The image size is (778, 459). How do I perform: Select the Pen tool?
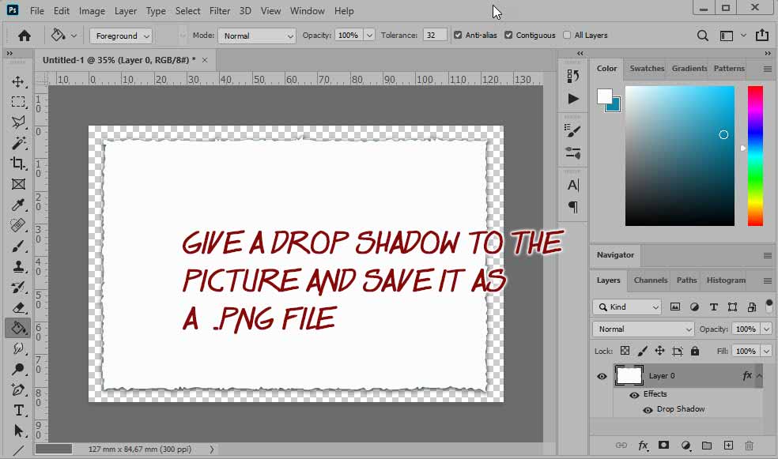click(18, 389)
